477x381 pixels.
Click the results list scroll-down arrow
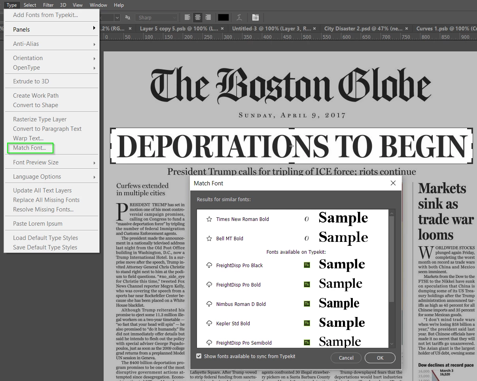tap(392, 344)
